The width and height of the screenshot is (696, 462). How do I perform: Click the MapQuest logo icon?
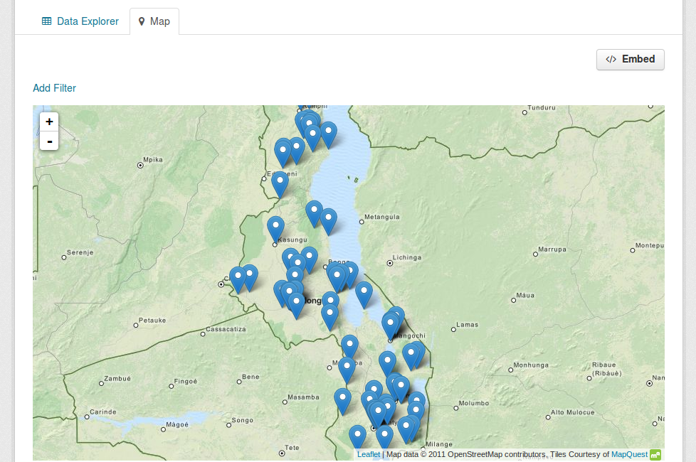point(655,454)
